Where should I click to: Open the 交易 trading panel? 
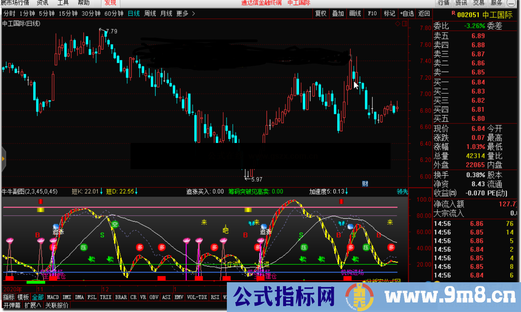point(478,3)
